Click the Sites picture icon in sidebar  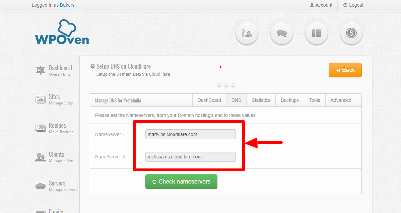click(41, 99)
